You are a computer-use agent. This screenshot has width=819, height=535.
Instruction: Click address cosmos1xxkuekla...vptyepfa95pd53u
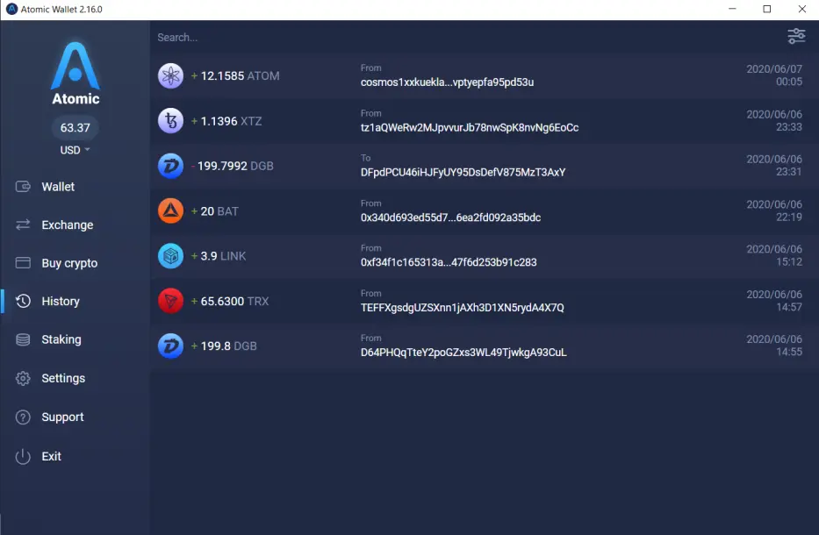click(447, 82)
